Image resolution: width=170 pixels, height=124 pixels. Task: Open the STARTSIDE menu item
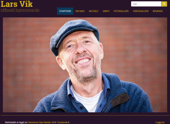(x=65, y=11)
